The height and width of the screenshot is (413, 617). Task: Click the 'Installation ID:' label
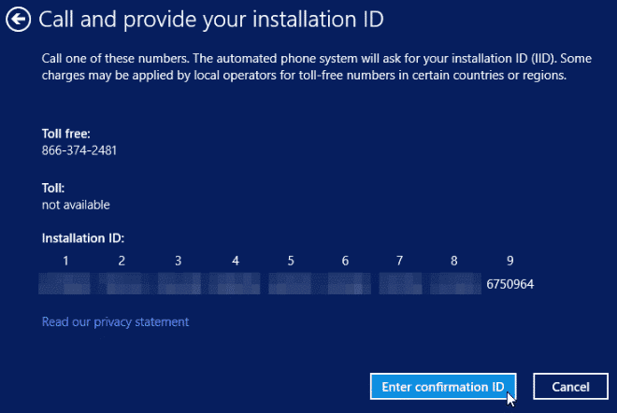[x=83, y=238]
